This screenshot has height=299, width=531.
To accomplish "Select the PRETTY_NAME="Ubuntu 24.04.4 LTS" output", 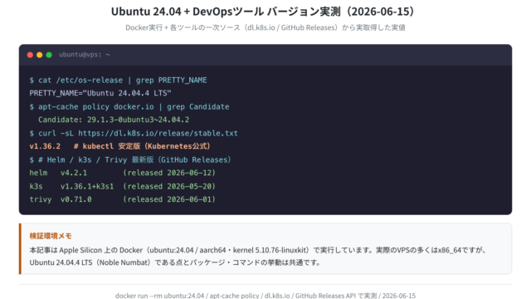I will [100, 93].
